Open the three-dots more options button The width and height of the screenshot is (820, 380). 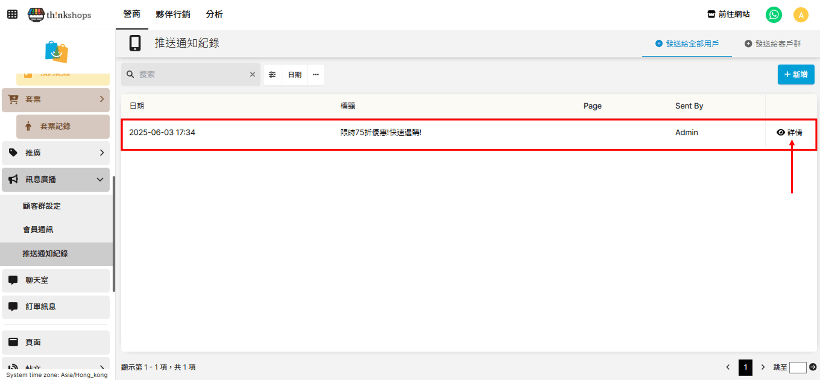coord(316,75)
